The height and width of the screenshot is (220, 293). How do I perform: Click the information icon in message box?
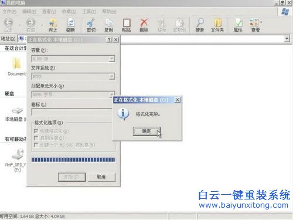click(123, 114)
